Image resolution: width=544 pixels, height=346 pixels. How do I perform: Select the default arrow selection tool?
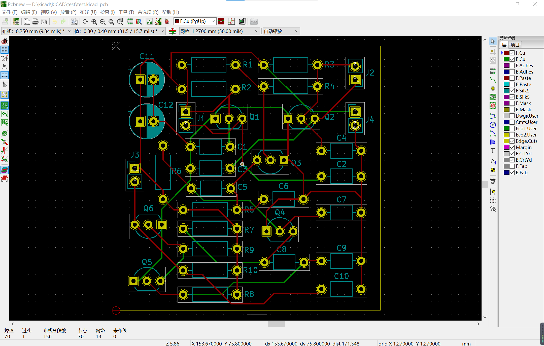click(x=493, y=41)
